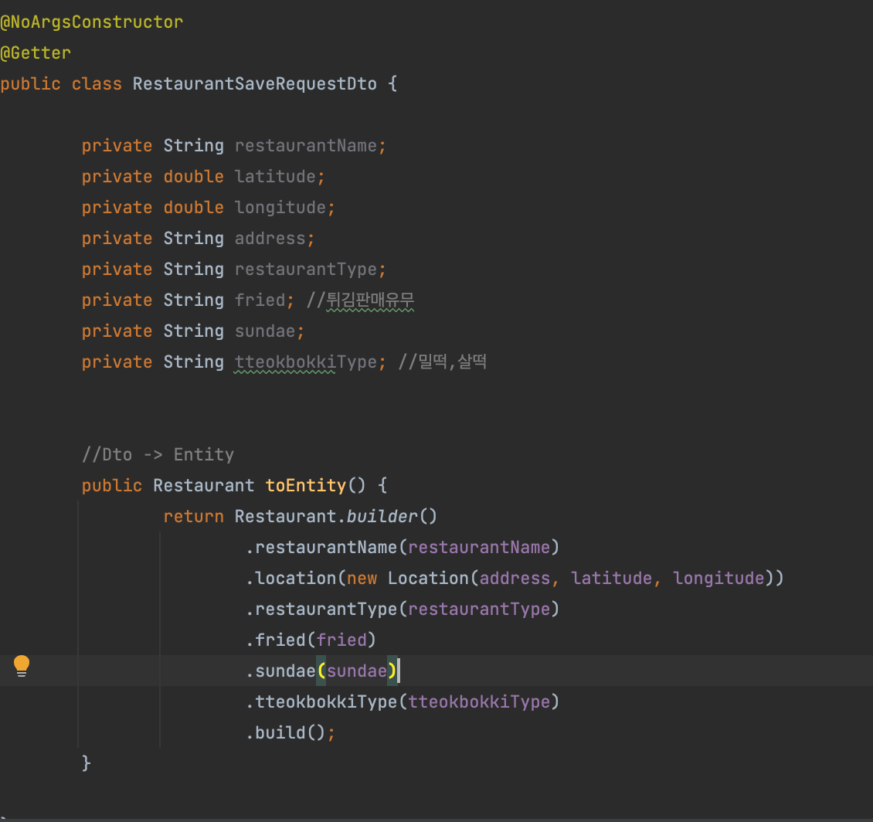Click the underlined tteokbokkiType field name
The width and height of the screenshot is (873, 822).
(306, 362)
